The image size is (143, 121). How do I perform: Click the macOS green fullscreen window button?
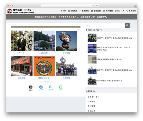tap(13, 5)
